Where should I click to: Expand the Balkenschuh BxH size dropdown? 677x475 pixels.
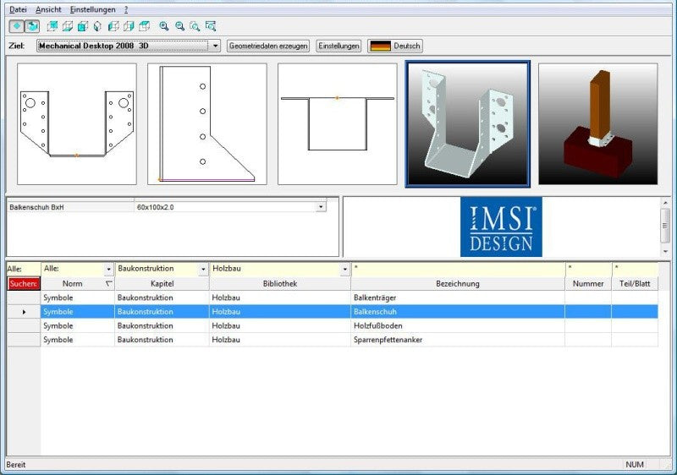[x=321, y=207]
